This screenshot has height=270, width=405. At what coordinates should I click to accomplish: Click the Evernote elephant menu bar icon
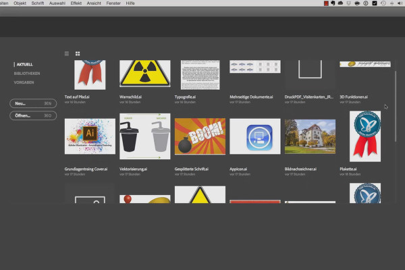(333, 3)
